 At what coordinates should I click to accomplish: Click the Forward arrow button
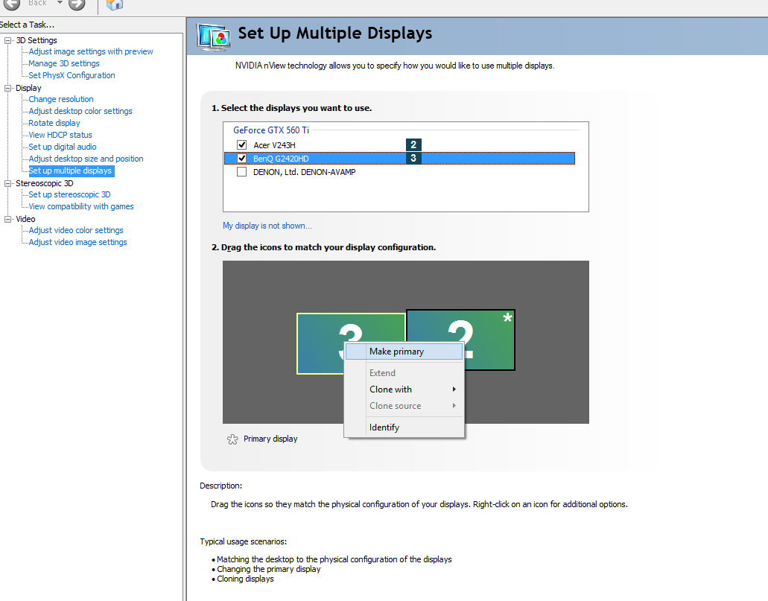(77, 4)
